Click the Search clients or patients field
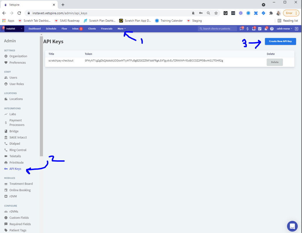Viewport: 302px width, 233px height. pyautogui.click(x=217, y=28)
